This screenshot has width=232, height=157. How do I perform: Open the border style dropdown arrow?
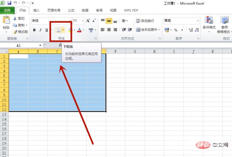(x=63, y=30)
